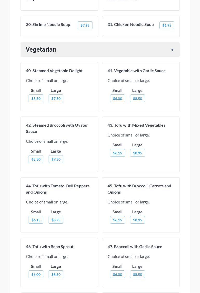200x293 pixels.
Task: Select $7.95 Shrimp Noodle Soup price
Action: (x=85, y=25)
